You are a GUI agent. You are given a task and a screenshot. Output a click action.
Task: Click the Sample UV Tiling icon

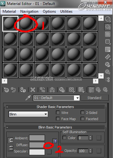[x=108, y=42]
